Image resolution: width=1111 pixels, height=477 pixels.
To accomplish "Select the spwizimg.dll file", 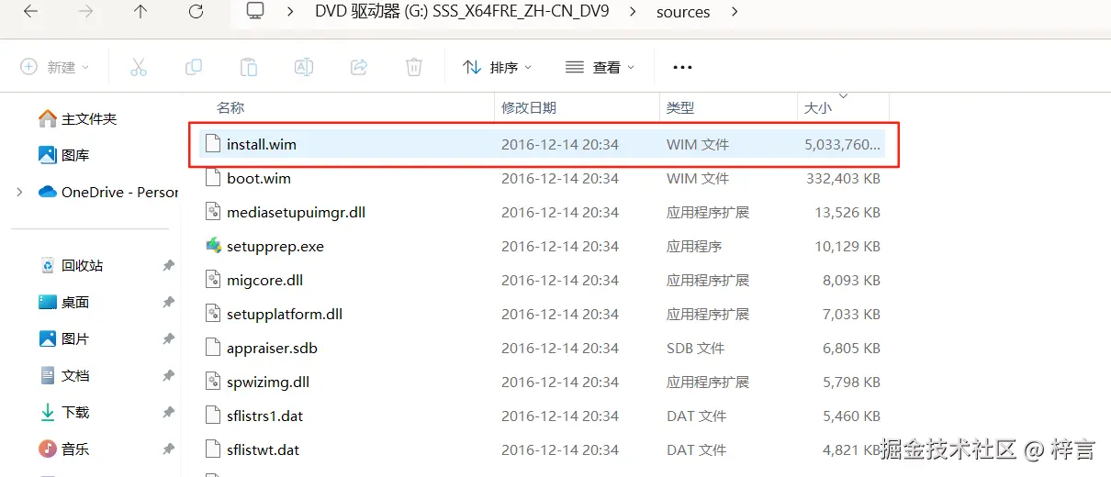I will click(x=542, y=382).
